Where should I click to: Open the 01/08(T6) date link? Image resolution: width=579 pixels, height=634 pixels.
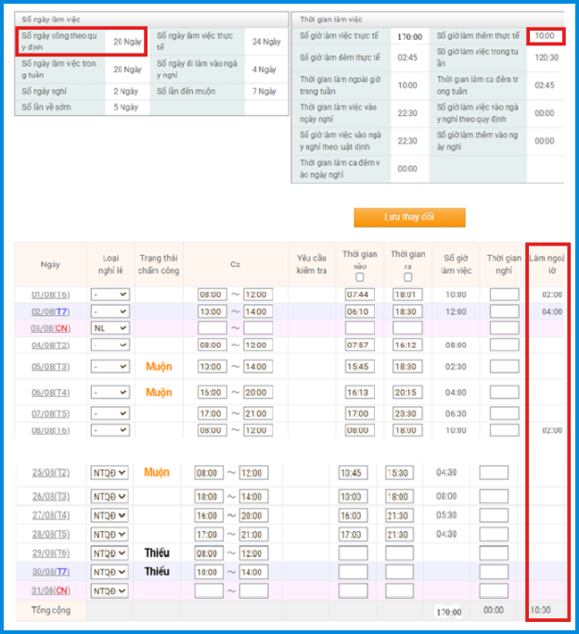(x=51, y=295)
